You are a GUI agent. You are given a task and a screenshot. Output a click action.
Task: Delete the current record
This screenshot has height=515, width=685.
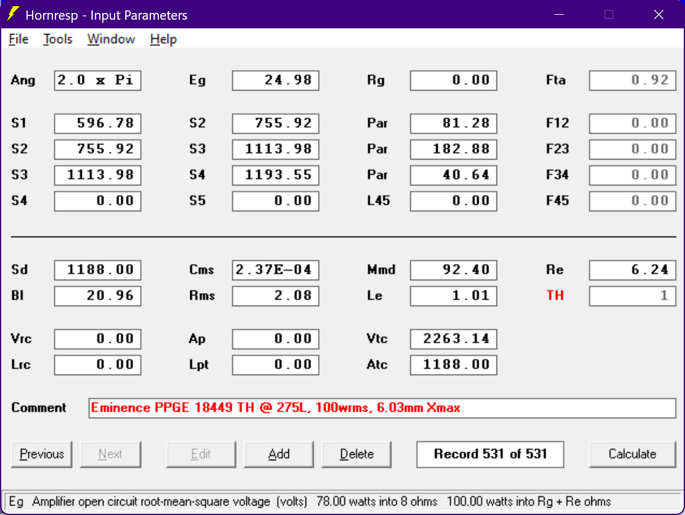click(x=357, y=454)
